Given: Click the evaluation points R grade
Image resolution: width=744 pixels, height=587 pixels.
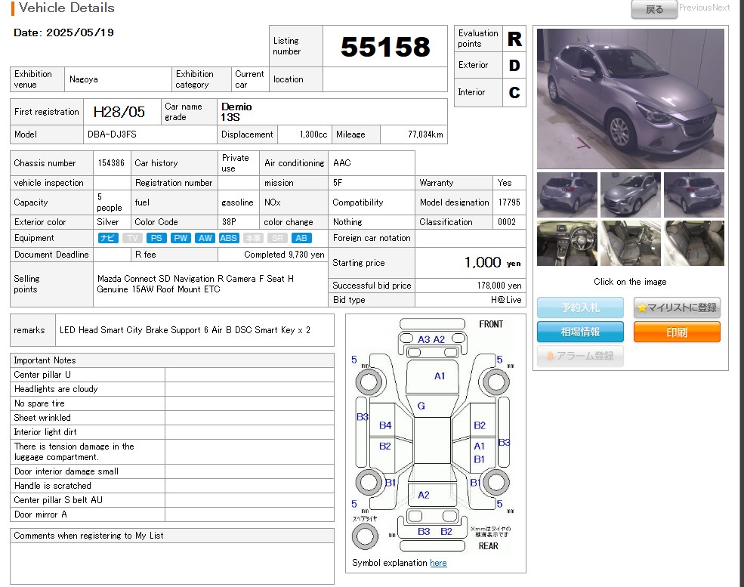Looking at the screenshot, I should click(514, 39).
